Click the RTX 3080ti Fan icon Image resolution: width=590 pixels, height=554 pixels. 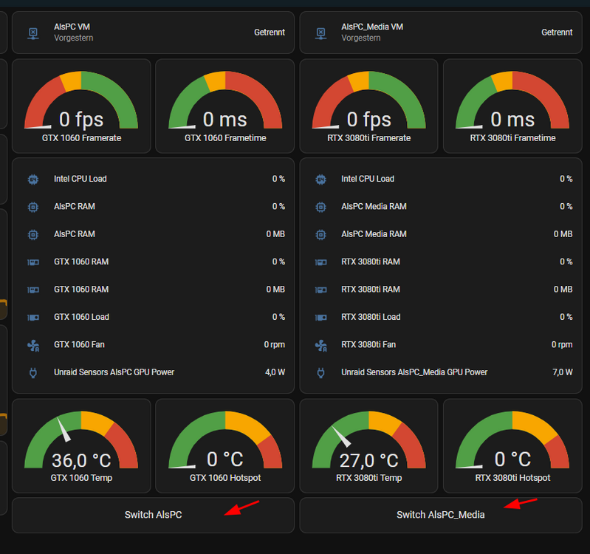click(320, 345)
